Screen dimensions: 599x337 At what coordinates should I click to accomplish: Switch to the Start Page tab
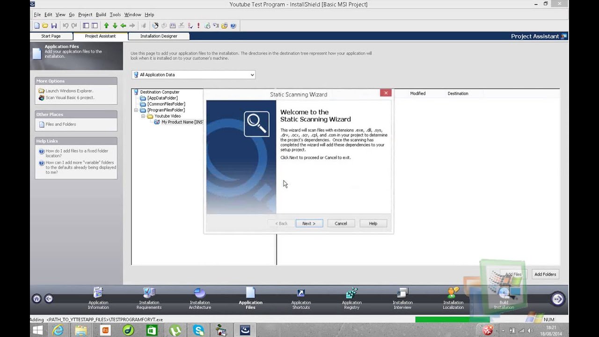[51, 36]
